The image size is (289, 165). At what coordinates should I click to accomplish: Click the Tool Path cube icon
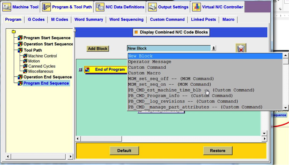[20, 50]
